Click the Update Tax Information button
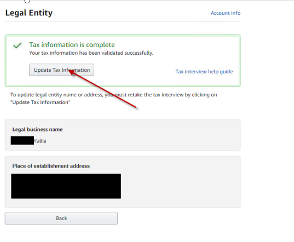Image resolution: width=294 pixels, height=242 pixels. 61,70
